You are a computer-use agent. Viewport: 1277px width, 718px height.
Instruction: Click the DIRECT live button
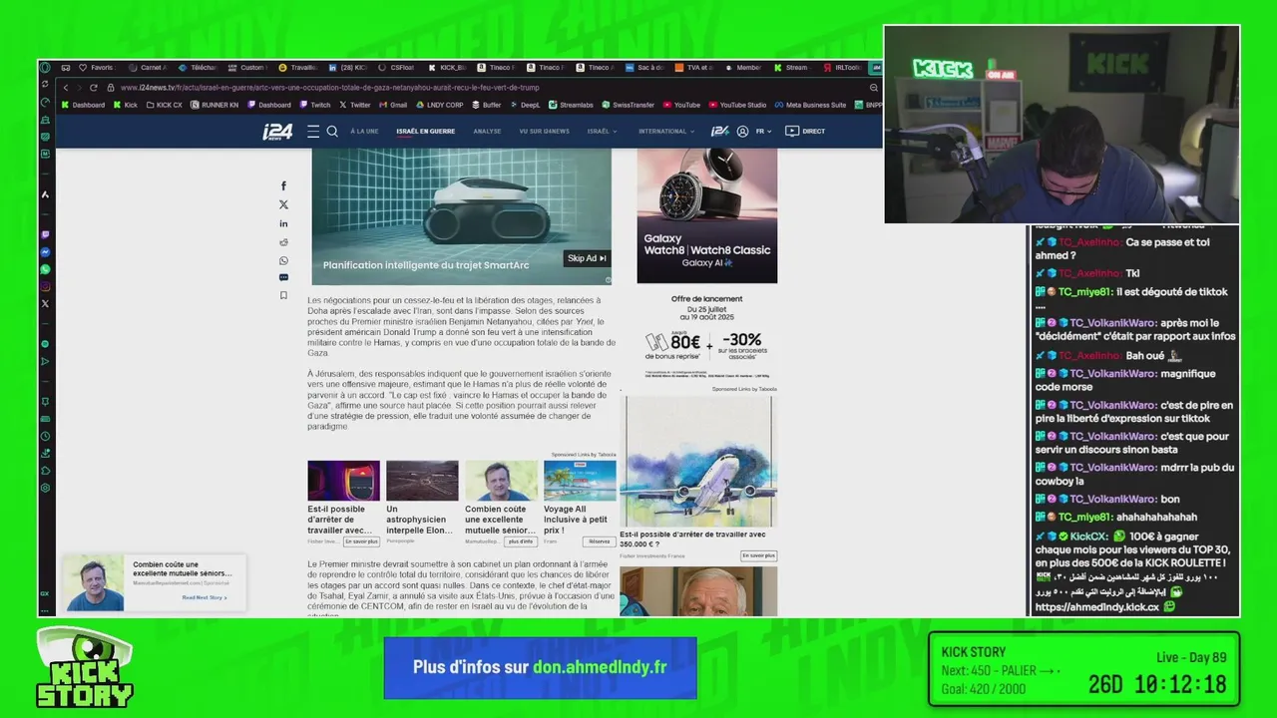coord(806,131)
